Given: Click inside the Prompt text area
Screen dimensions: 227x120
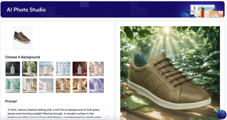Looking at the screenshot, I should click(x=57, y=112).
